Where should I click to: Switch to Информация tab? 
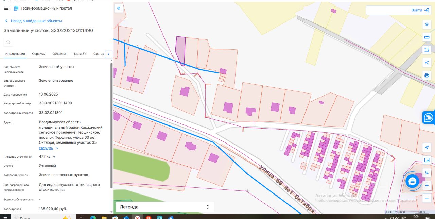[x=15, y=54]
